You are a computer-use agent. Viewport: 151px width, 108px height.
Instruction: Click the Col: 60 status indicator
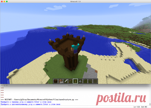144,107
